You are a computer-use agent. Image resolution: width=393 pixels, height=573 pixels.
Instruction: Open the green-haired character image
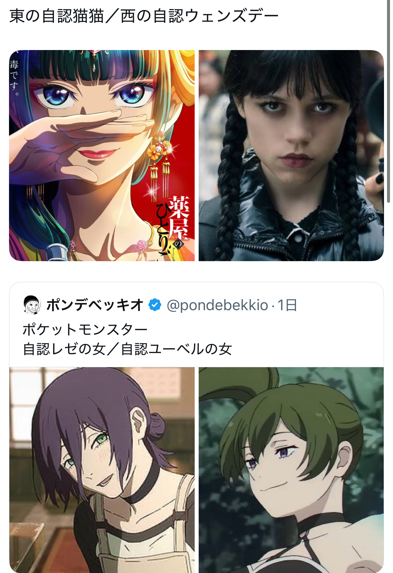[x=291, y=470]
